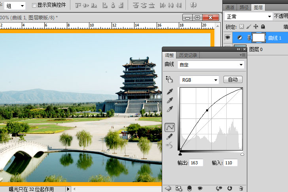Open the RGB channel dropdown
This screenshot has height=192, width=288.
[199, 80]
